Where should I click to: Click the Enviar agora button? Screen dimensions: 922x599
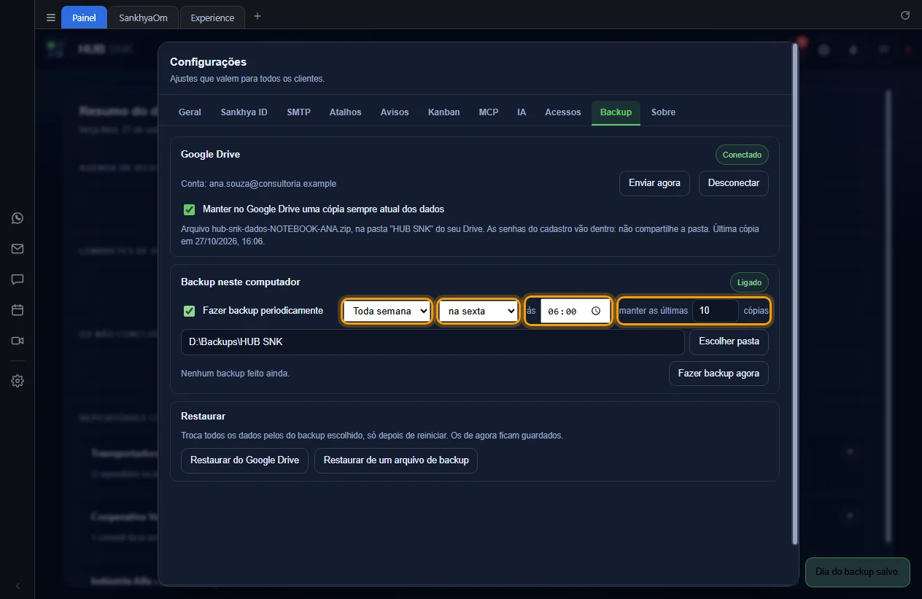[x=654, y=183]
